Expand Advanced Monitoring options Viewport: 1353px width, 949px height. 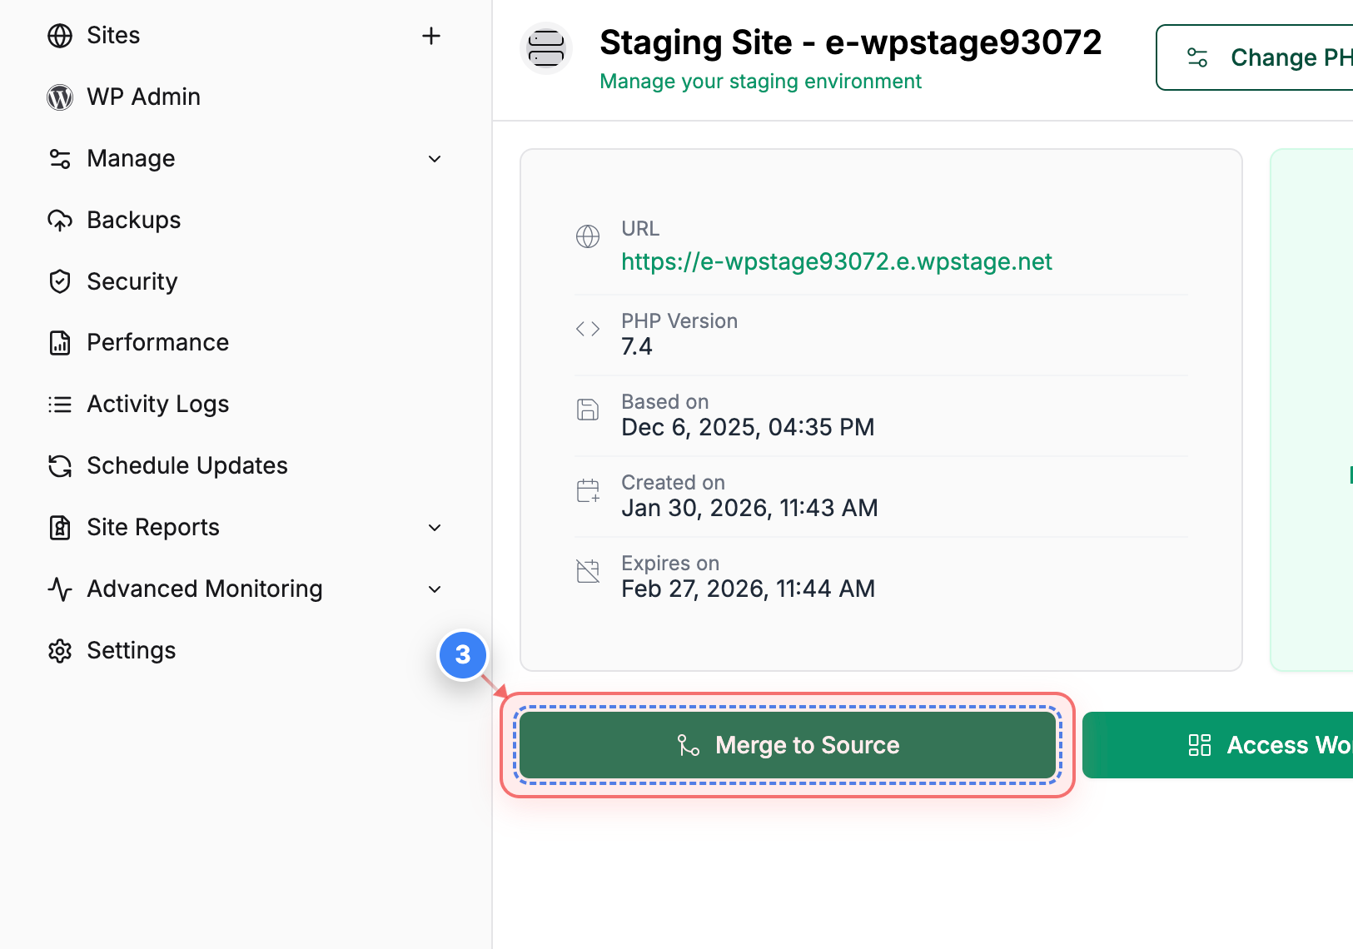(x=434, y=589)
